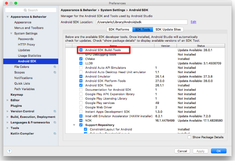
Task: Open the SDK Update Sites tab
Action: [x=168, y=30]
